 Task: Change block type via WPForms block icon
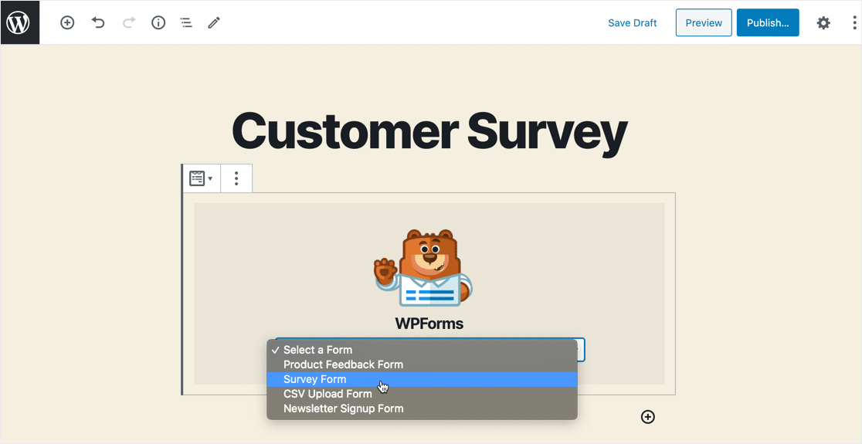point(201,178)
